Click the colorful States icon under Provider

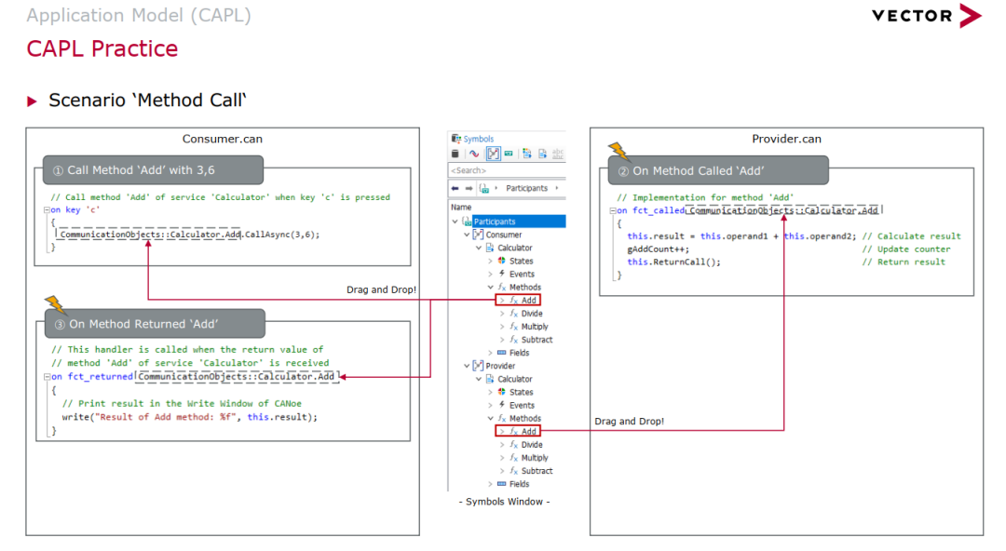tap(502, 392)
